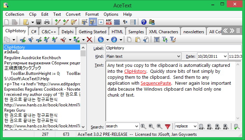Image resolution: width=245 pixels, height=140 pixels.
Task: Open the Collection menu
Action: pyautogui.click(x=15, y=14)
